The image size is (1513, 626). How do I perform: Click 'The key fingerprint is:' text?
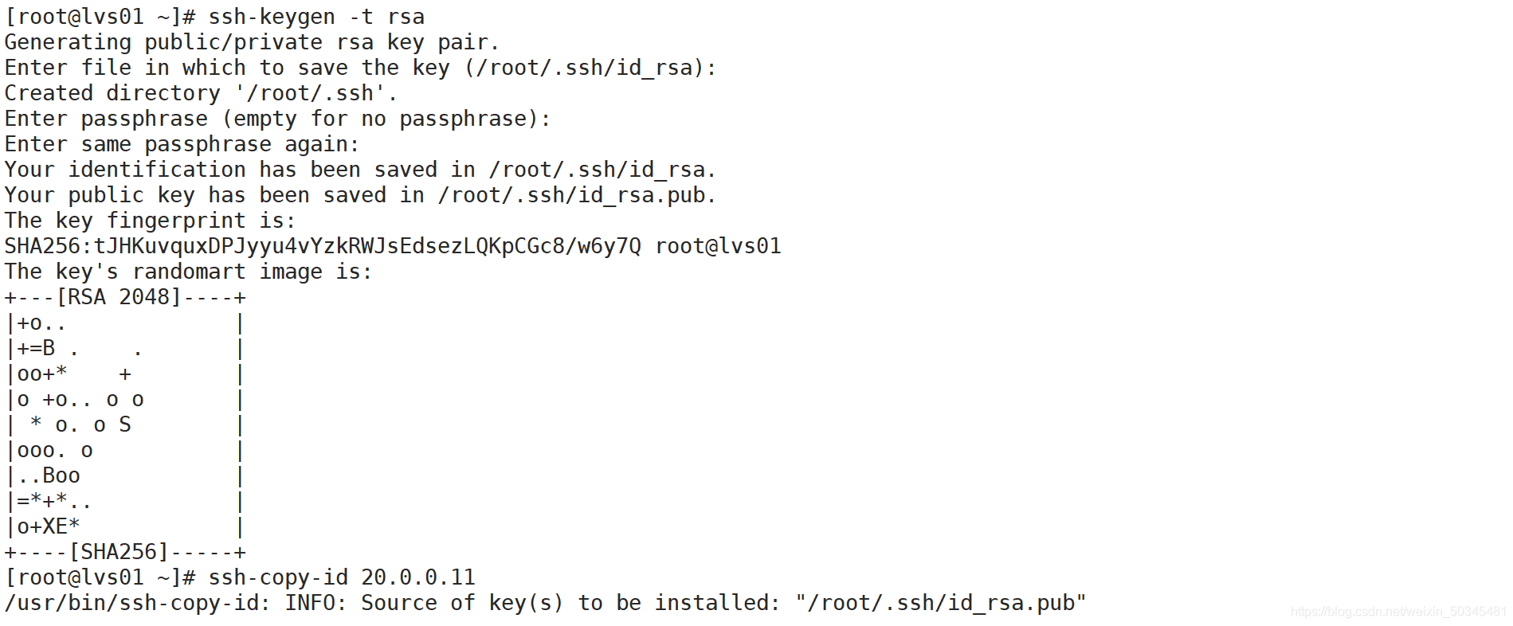coord(150,221)
